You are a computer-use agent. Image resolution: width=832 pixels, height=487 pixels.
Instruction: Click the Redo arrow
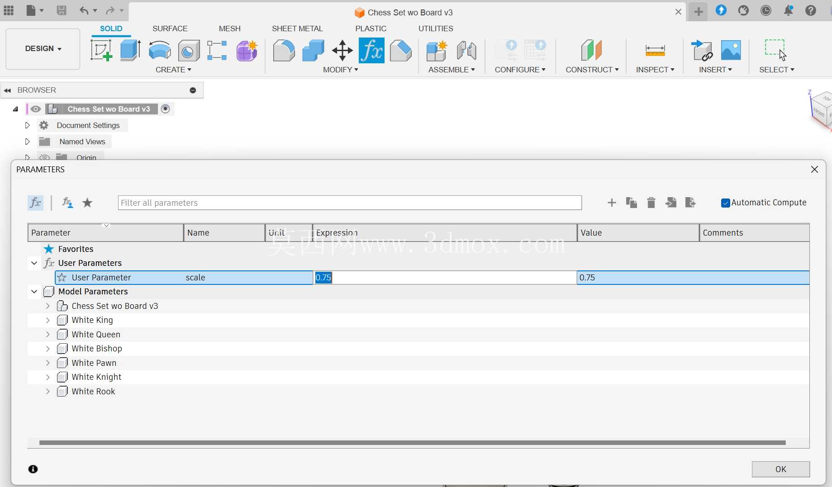pos(110,10)
